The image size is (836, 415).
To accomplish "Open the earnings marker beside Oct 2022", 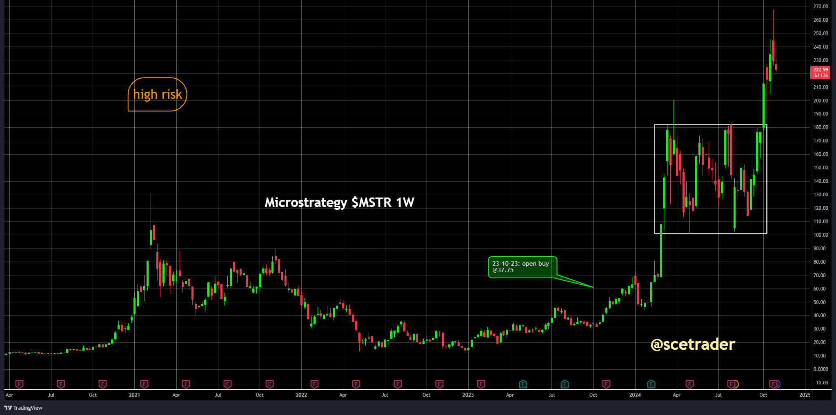I will [x=439, y=384].
